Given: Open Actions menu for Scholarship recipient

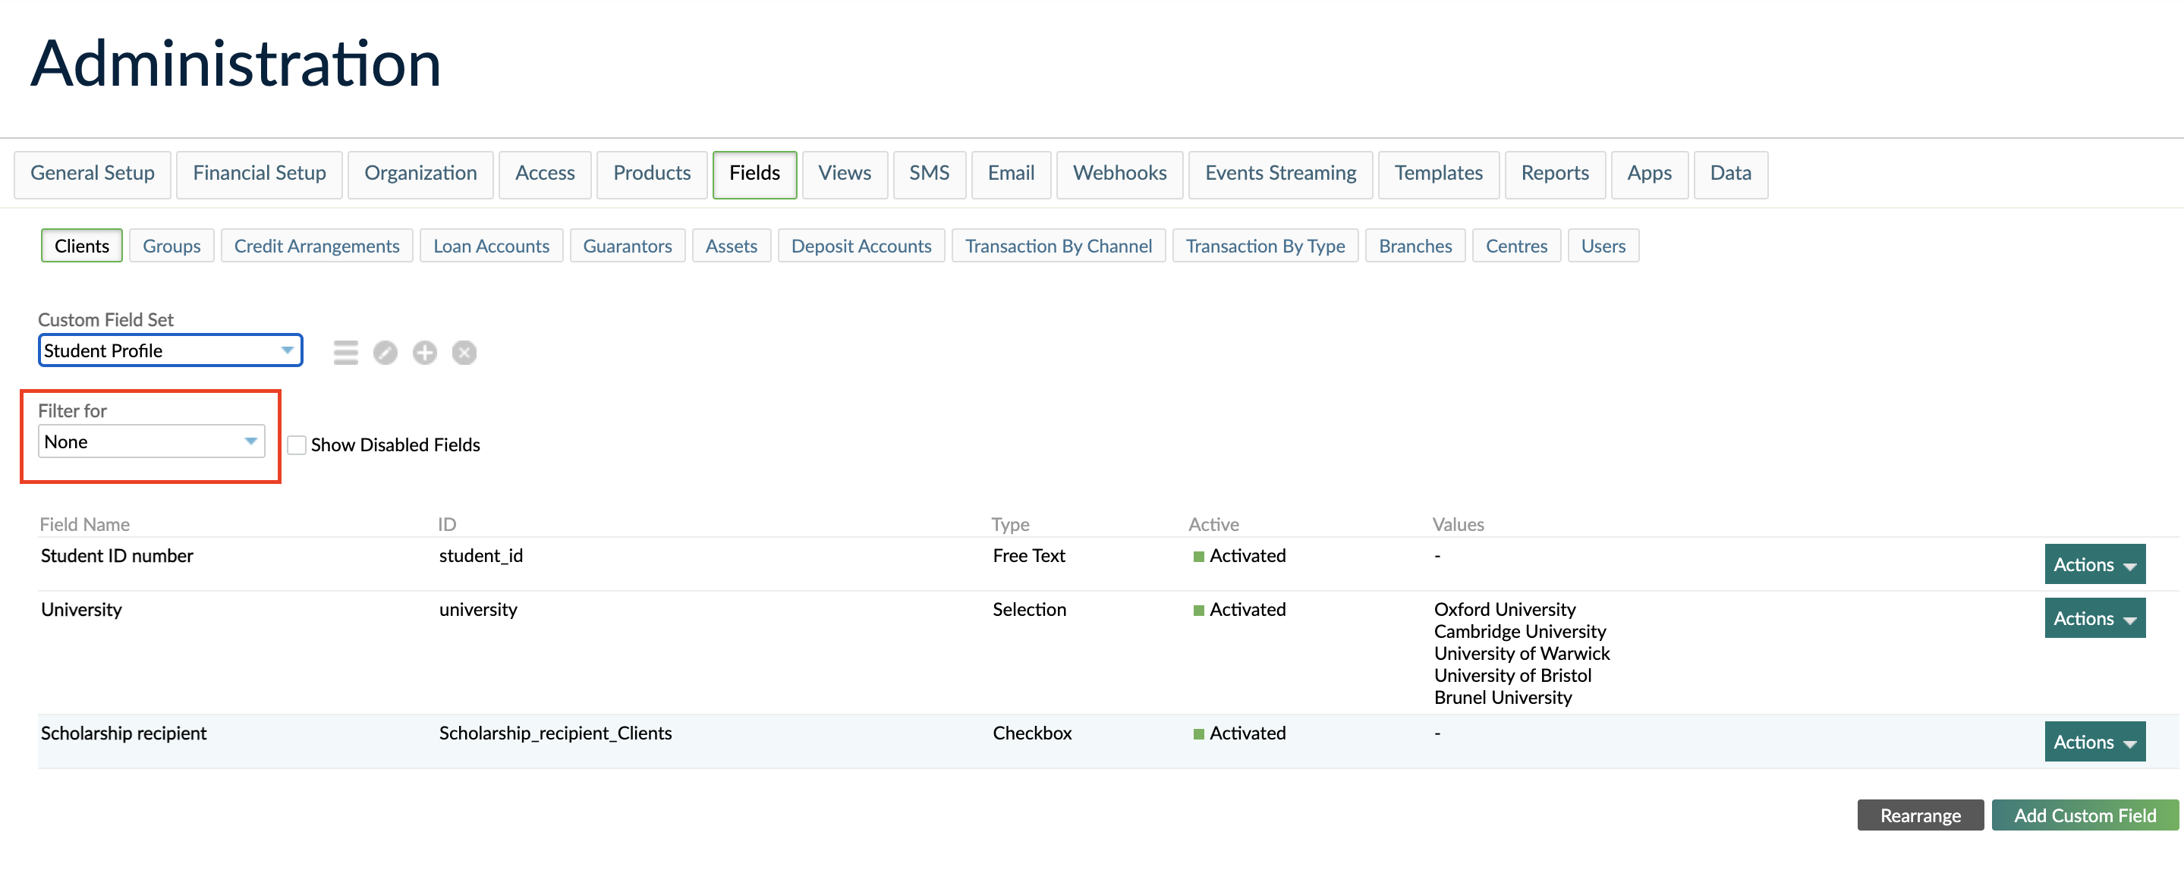Looking at the screenshot, I should [x=2094, y=741].
